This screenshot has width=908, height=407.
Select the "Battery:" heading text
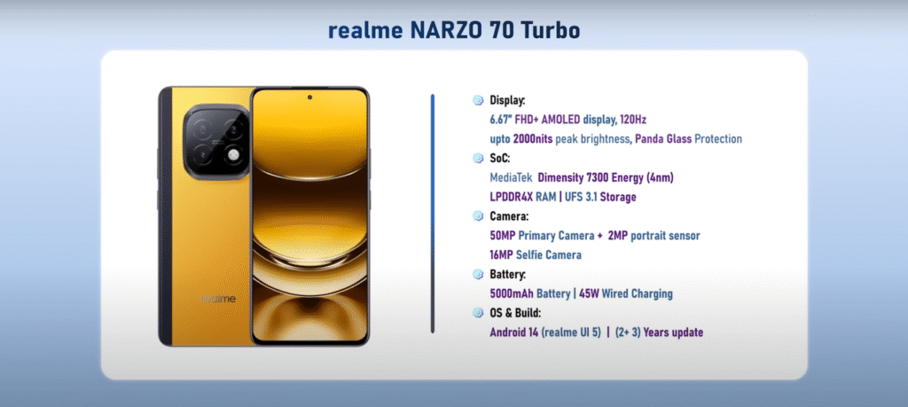click(508, 274)
